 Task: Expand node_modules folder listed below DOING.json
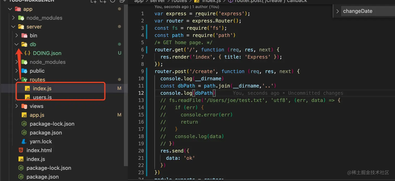pos(16,62)
